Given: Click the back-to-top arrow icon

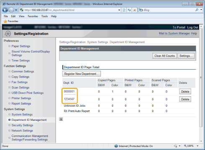Looking at the screenshot, I should [x=61, y=119].
